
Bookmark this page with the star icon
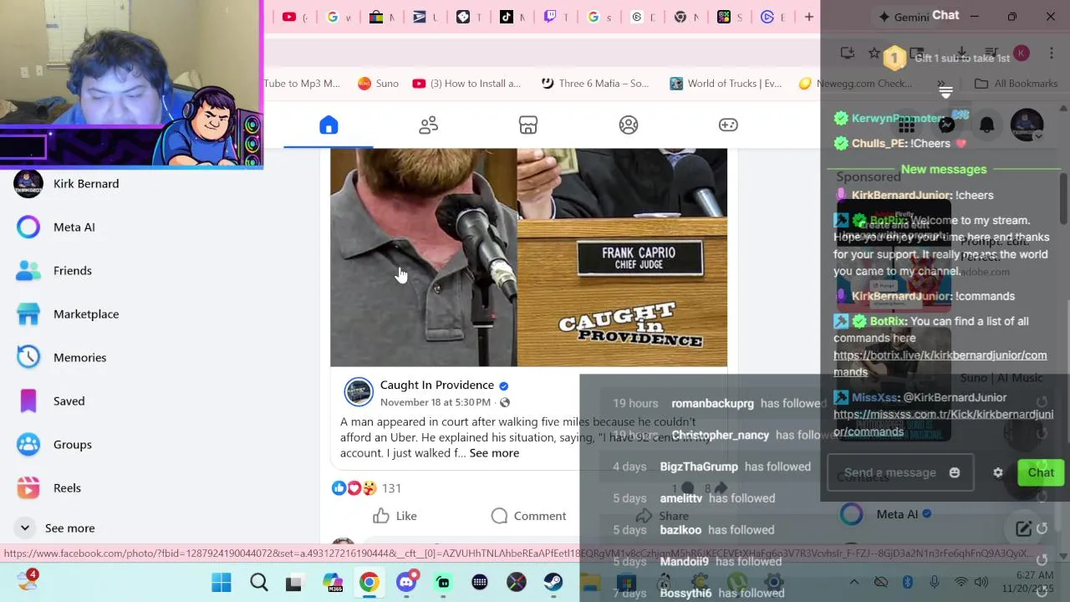874,53
